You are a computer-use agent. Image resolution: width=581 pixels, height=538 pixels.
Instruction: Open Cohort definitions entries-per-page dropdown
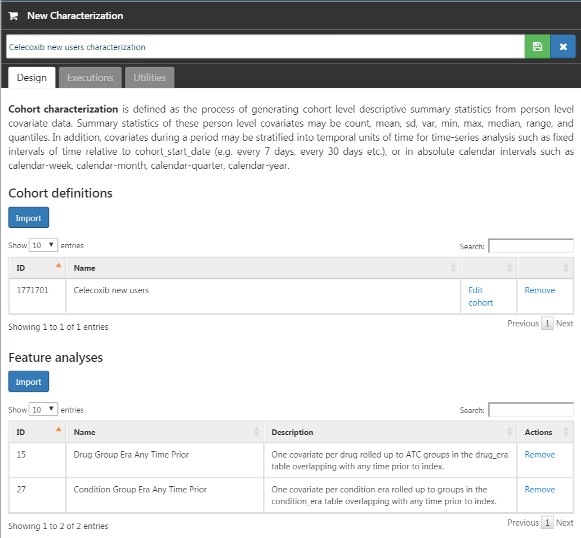tap(43, 245)
